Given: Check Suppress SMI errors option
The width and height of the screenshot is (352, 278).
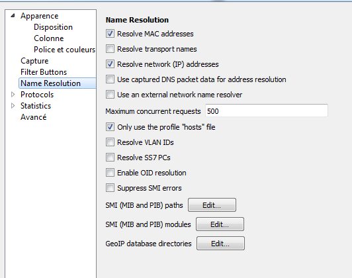Looking at the screenshot, I should coord(110,188).
